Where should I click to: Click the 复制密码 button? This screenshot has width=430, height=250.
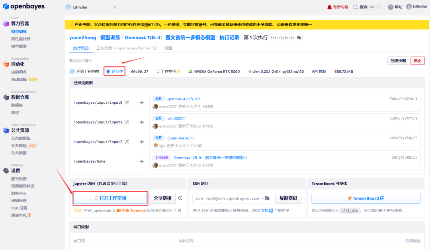pos(288,198)
